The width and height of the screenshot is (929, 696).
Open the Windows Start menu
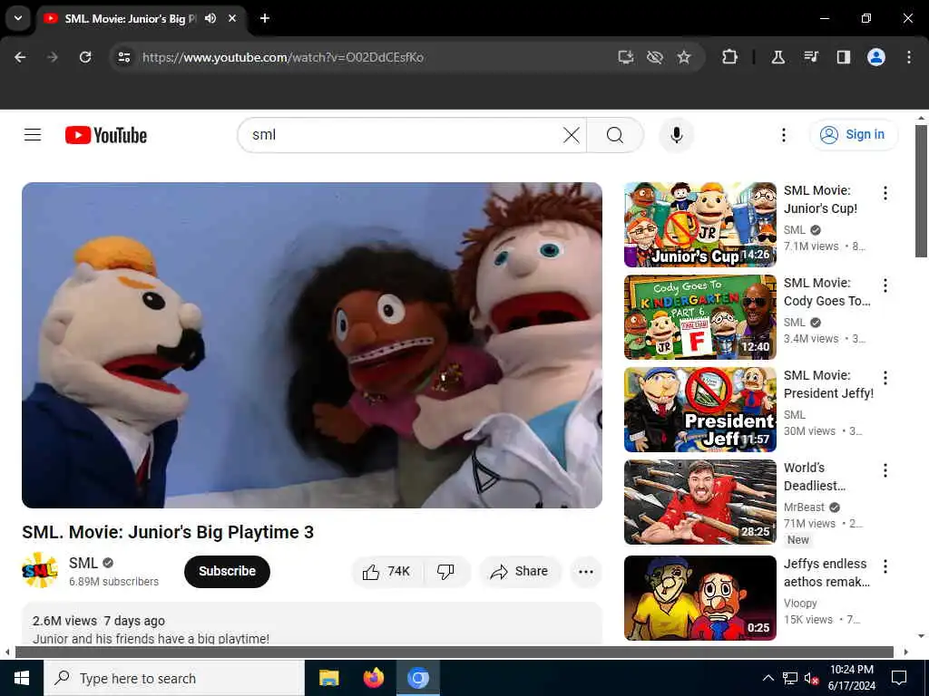click(x=22, y=678)
